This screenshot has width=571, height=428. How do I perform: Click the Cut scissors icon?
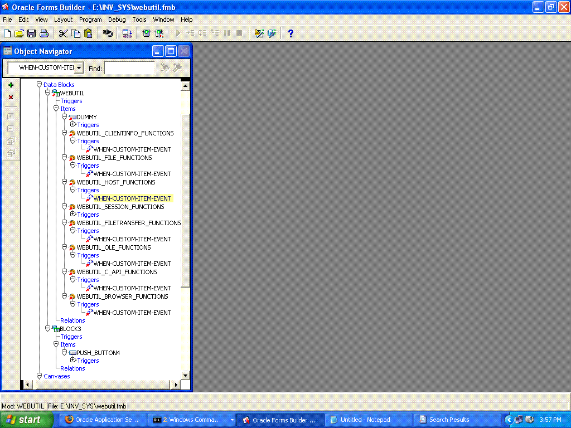pos(63,33)
